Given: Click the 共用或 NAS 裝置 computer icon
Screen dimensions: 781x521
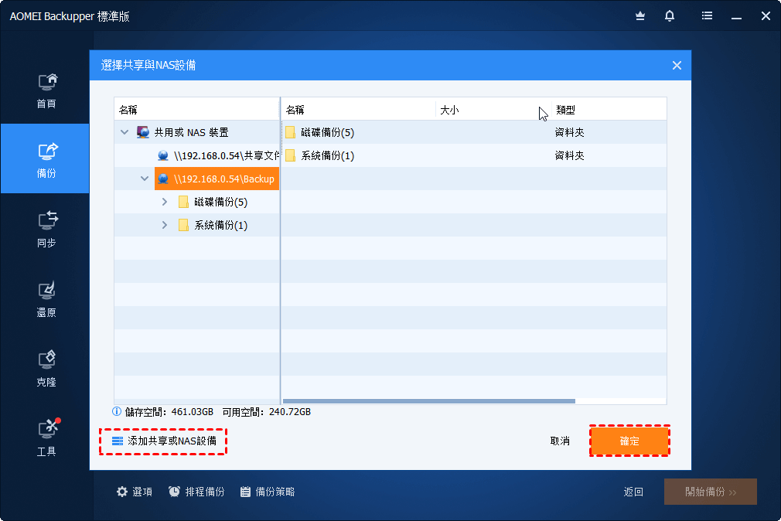Looking at the screenshot, I should [144, 132].
